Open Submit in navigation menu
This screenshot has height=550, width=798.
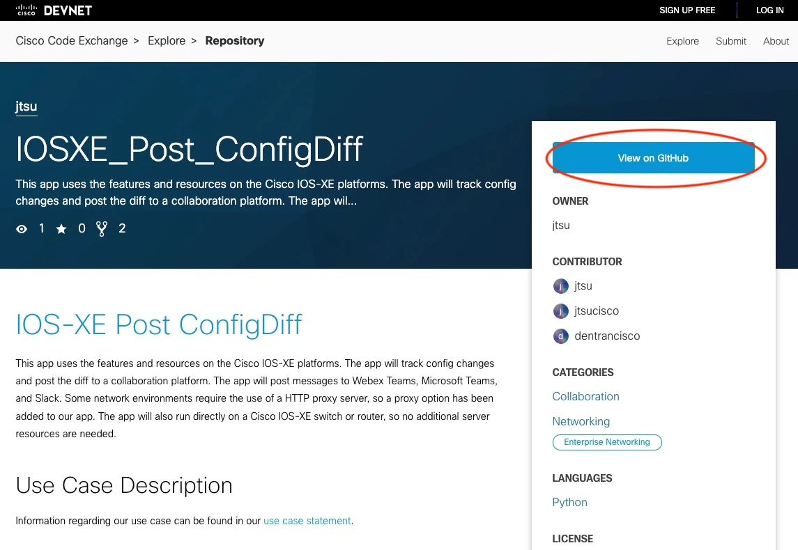click(731, 41)
